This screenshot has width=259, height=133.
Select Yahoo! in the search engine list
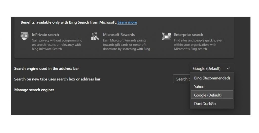click(x=200, y=86)
